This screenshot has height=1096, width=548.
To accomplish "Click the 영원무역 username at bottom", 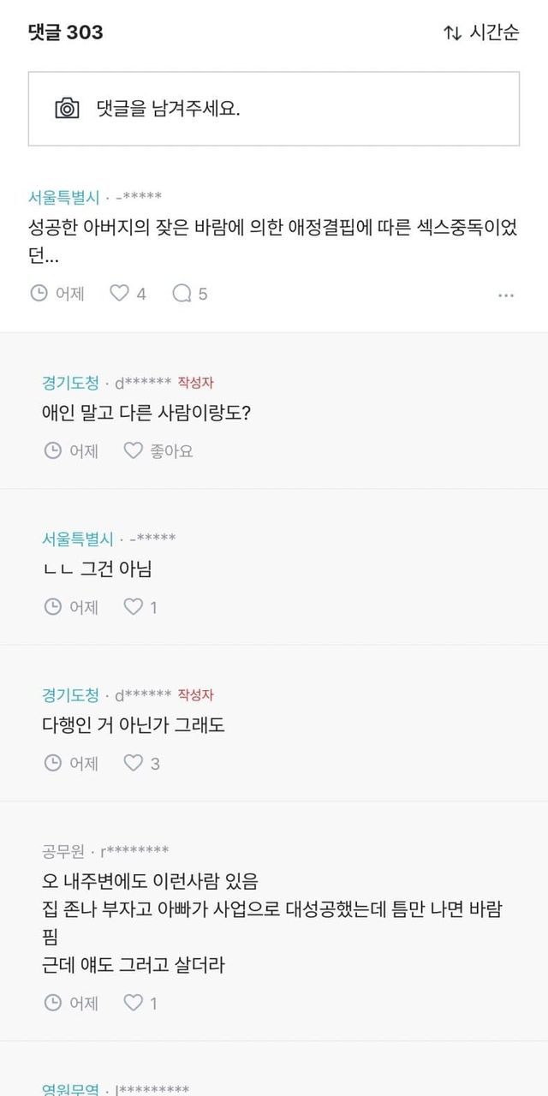I will coord(71,1089).
